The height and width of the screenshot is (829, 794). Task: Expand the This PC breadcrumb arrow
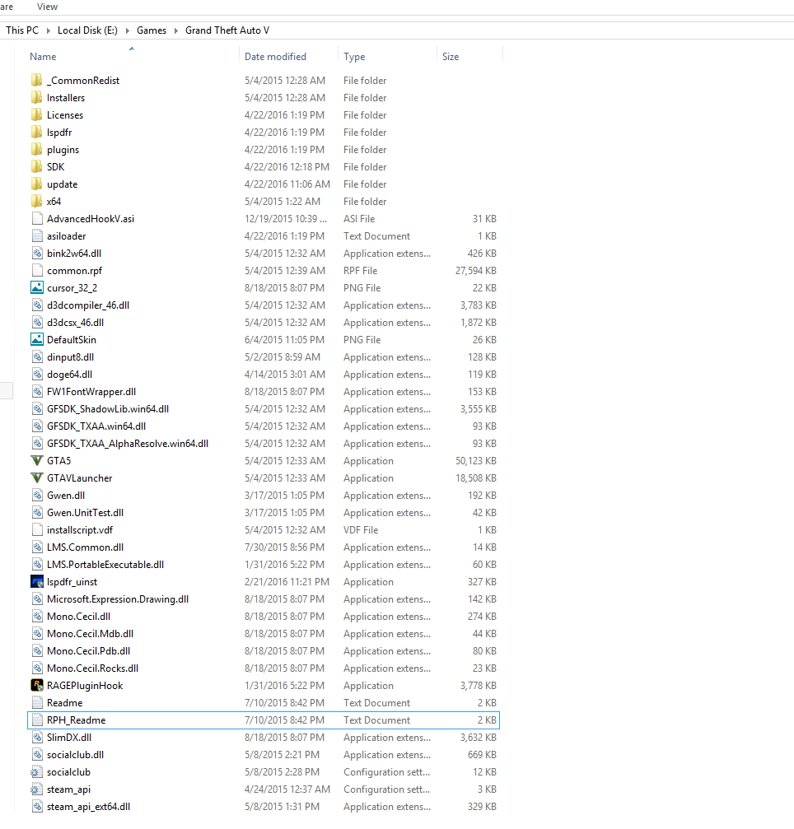coord(48,30)
